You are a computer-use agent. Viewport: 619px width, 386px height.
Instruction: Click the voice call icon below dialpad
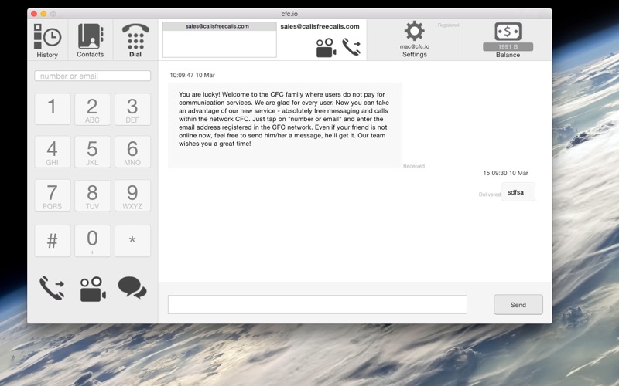[52, 288]
